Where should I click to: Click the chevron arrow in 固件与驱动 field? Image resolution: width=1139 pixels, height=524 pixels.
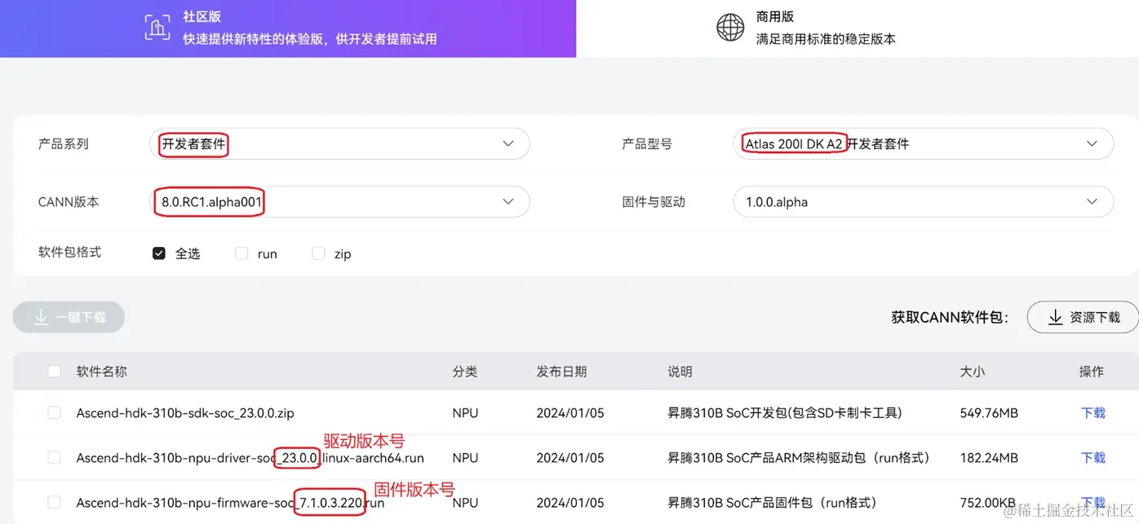click(x=1092, y=201)
